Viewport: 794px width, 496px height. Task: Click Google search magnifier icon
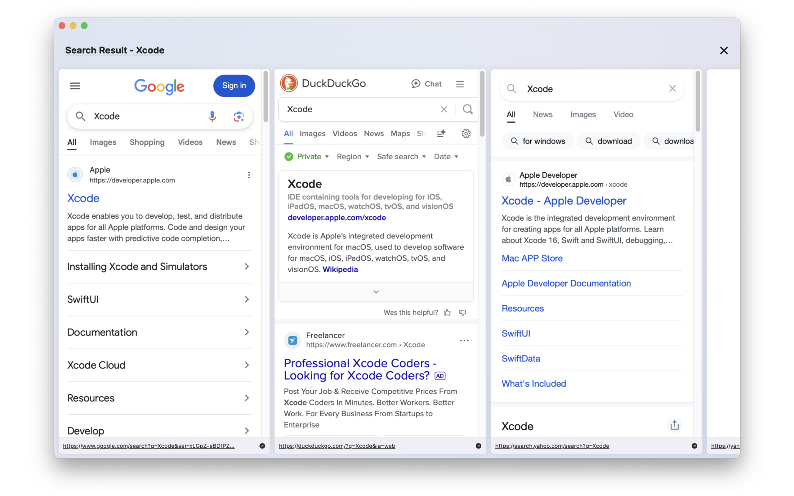click(x=80, y=116)
